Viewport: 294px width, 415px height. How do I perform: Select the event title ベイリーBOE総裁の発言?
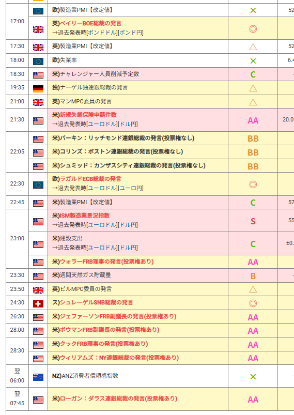pyautogui.click(x=91, y=23)
